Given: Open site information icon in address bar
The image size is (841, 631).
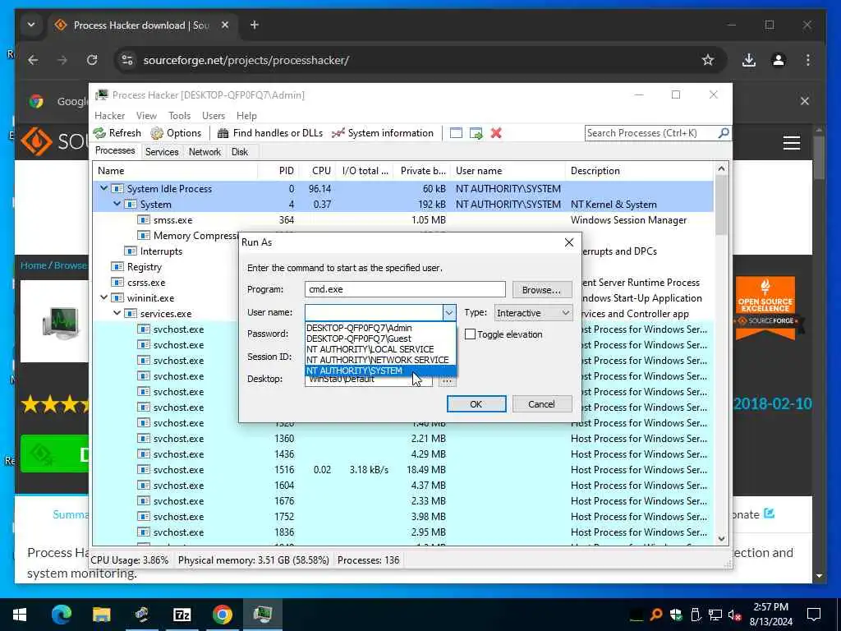Looking at the screenshot, I should [127, 60].
